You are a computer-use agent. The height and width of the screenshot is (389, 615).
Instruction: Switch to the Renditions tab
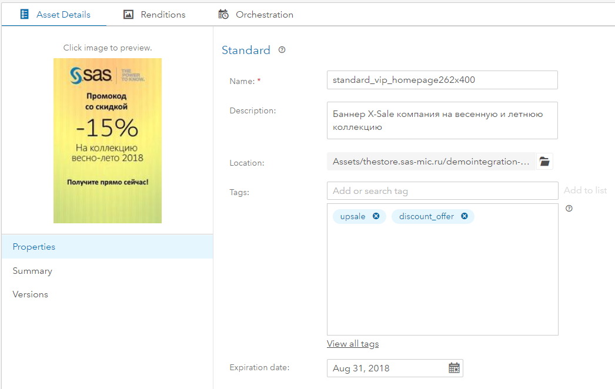154,15
